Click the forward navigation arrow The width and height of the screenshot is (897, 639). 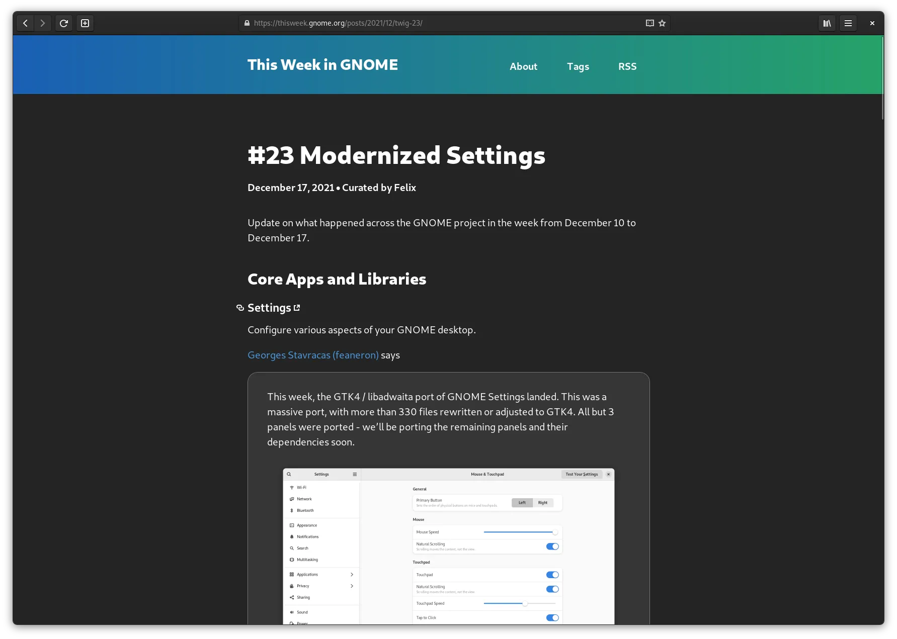pyautogui.click(x=43, y=23)
